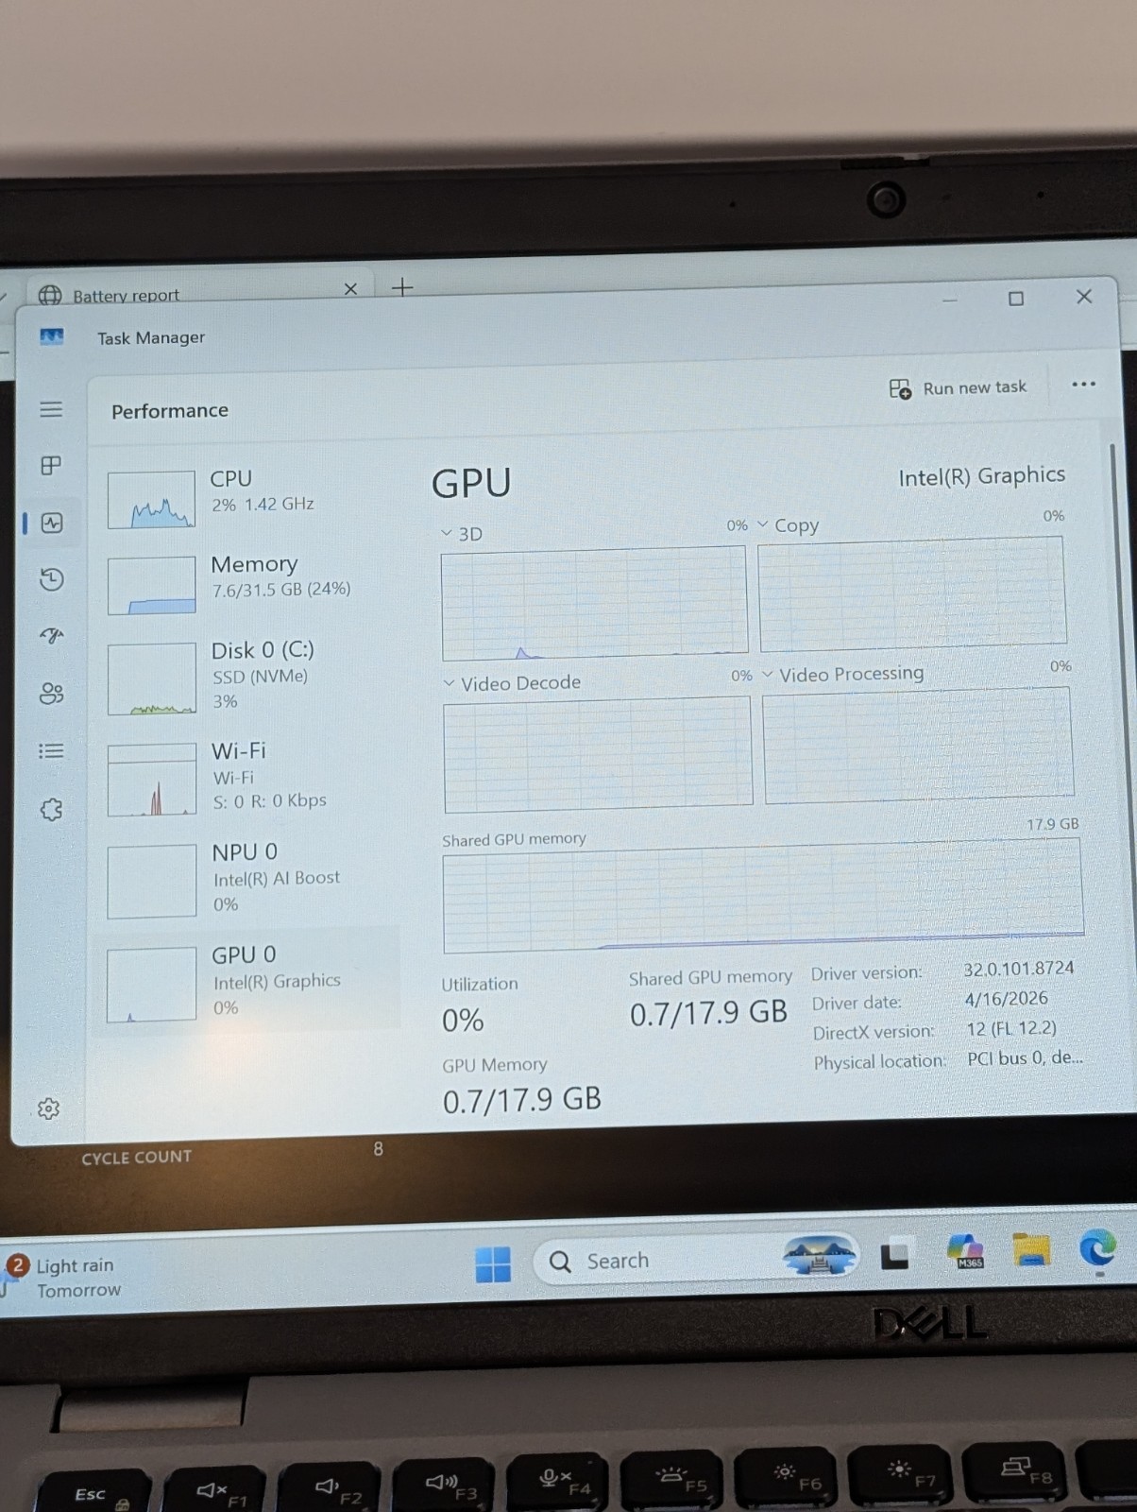The height and width of the screenshot is (1512, 1137).
Task: Open the Light rain weather widget
Action: click(62, 1277)
